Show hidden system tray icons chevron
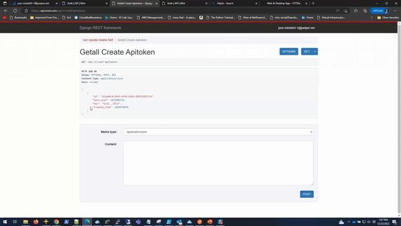Image resolution: width=401 pixels, height=226 pixels. coord(349,222)
